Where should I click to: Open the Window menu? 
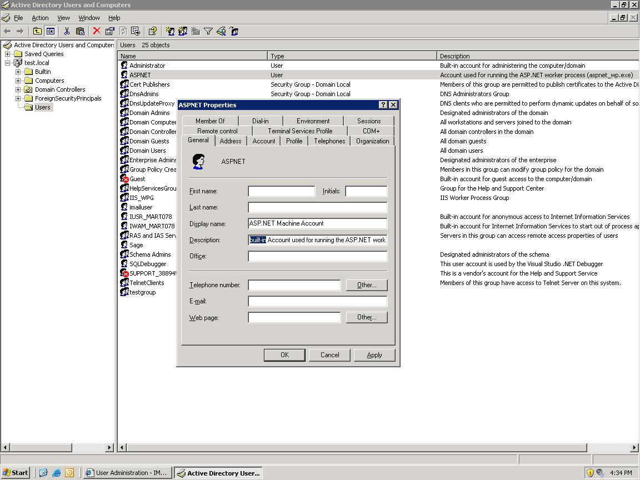click(89, 18)
